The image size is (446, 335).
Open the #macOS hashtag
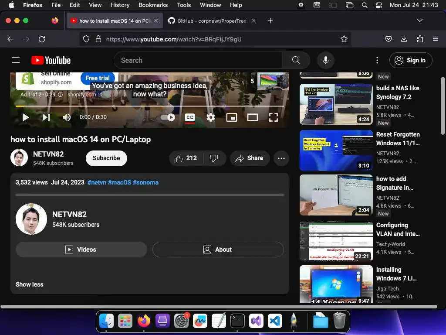click(x=119, y=182)
